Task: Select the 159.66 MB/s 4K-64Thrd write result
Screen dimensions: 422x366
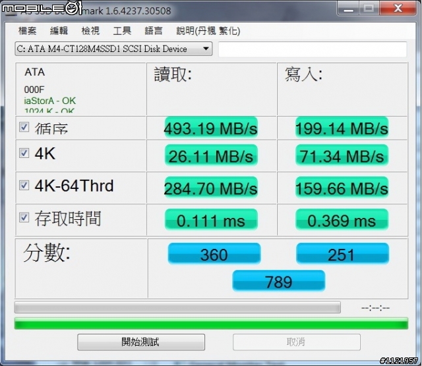Action: pos(342,188)
